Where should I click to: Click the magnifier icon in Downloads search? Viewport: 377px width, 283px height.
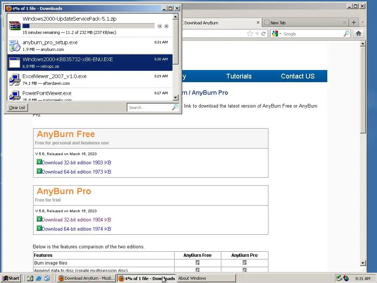(175, 107)
